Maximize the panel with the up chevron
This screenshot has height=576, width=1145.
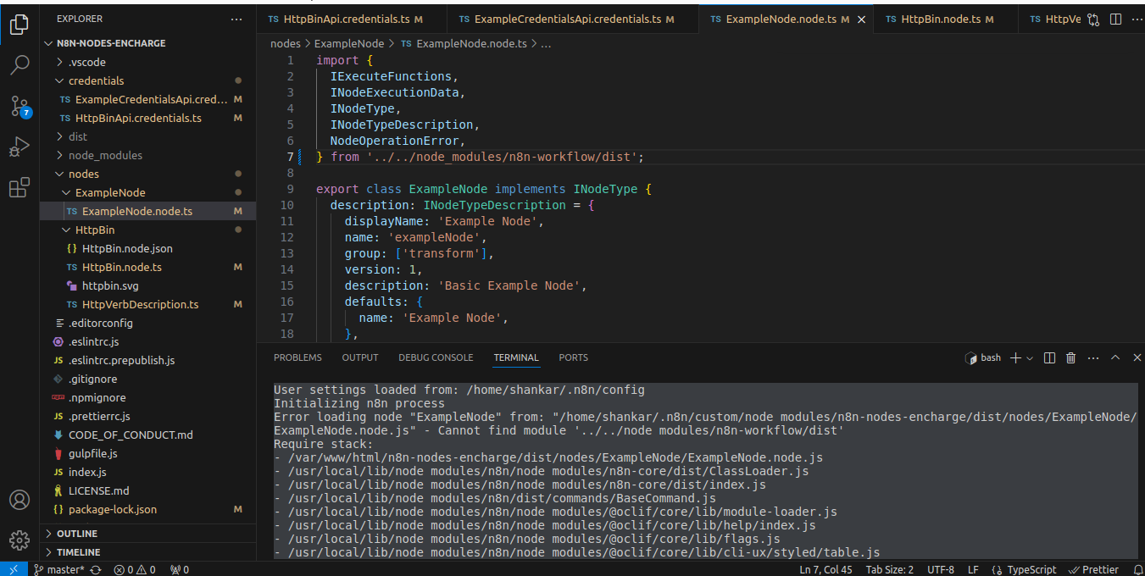click(x=1115, y=358)
